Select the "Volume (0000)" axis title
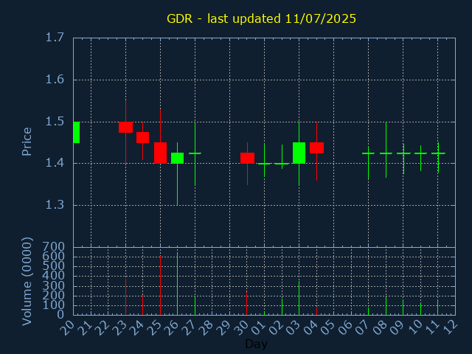Viewport: 472px width, 354px height. pos(27,282)
